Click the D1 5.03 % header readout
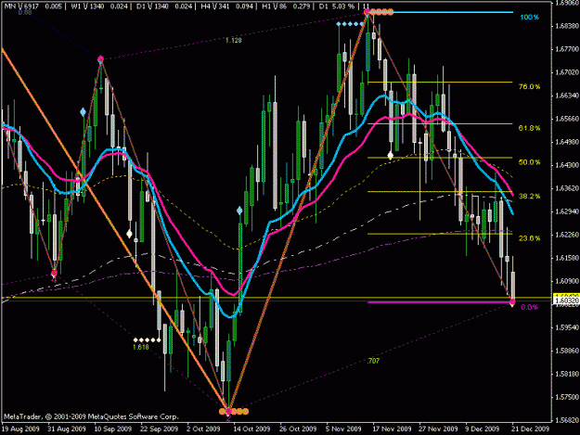This screenshot has height=435, width=580. pos(337,6)
